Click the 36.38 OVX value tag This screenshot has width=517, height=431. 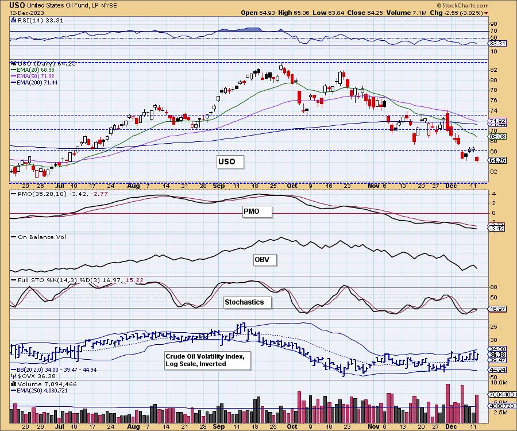tap(497, 355)
